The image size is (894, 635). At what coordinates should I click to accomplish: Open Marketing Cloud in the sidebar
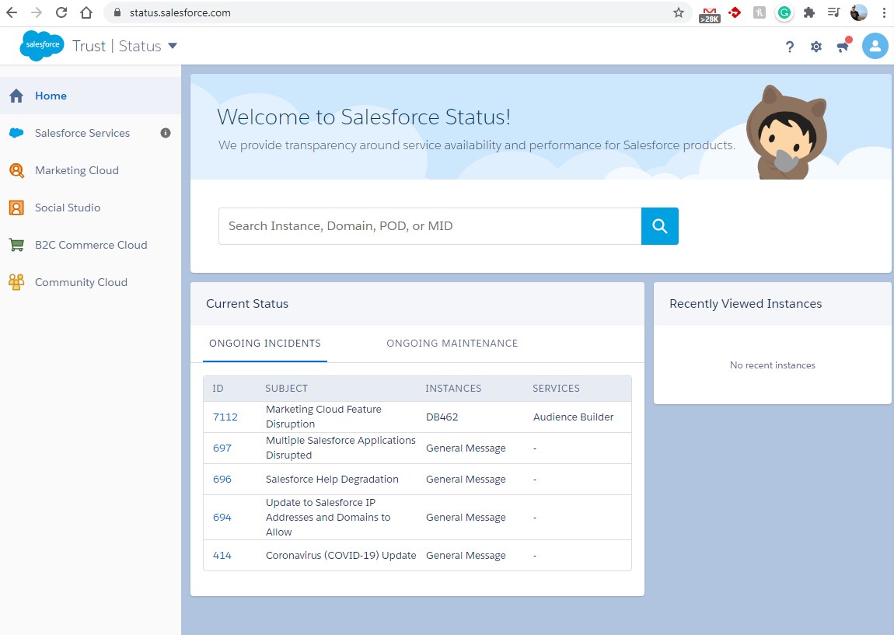click(77, 170)
